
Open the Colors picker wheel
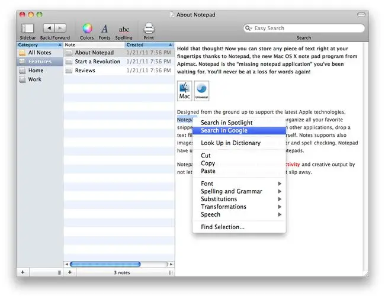(x=87, y=28)
